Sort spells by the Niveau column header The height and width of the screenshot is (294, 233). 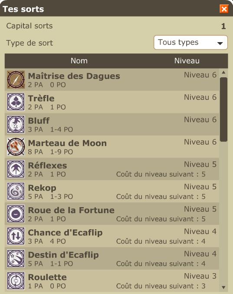click(x=187, y=61)
